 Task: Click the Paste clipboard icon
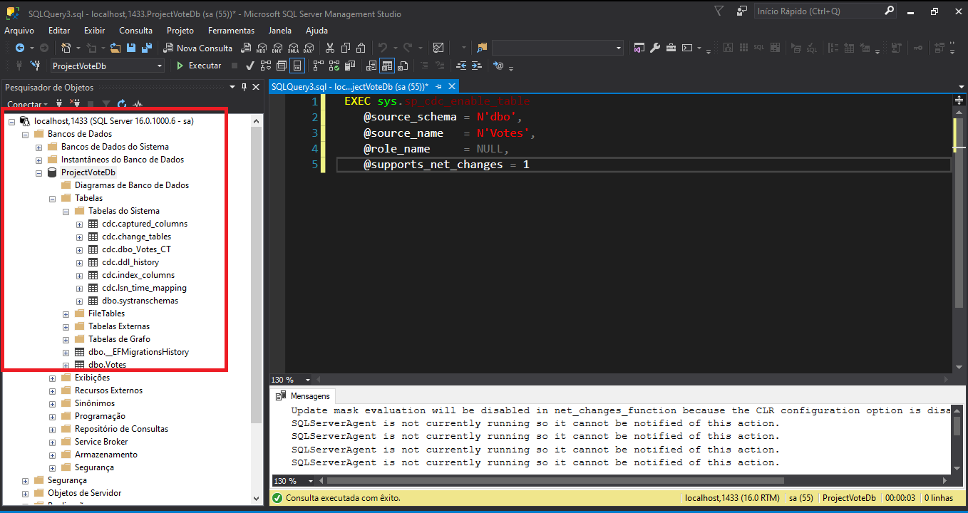click(x=361, y=48)
